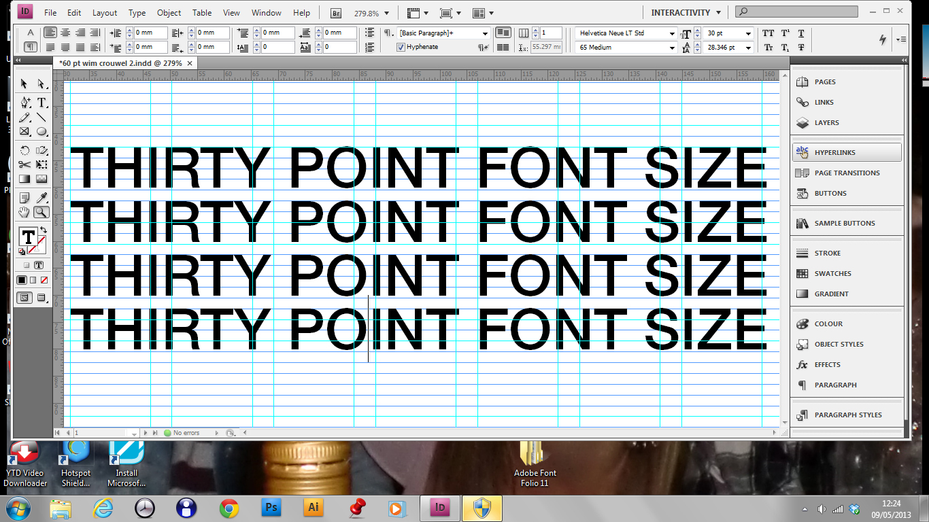The width and height of the screenshot is (929, 522).
Task: Open the Type menu
Action: (137, 12)
